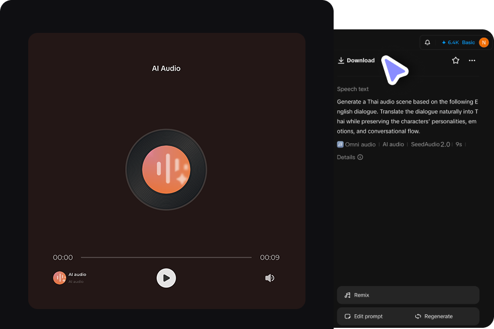Open Details info

click(350, 157)
